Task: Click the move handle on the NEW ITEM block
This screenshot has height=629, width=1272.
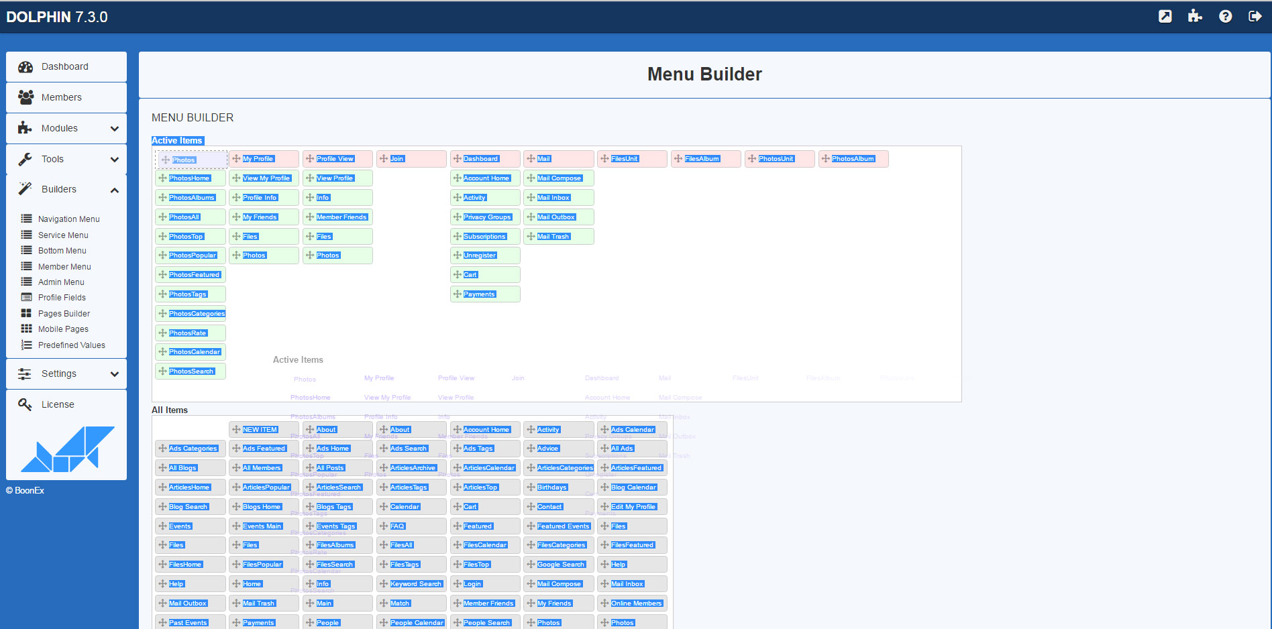Action: coord(236,429)
